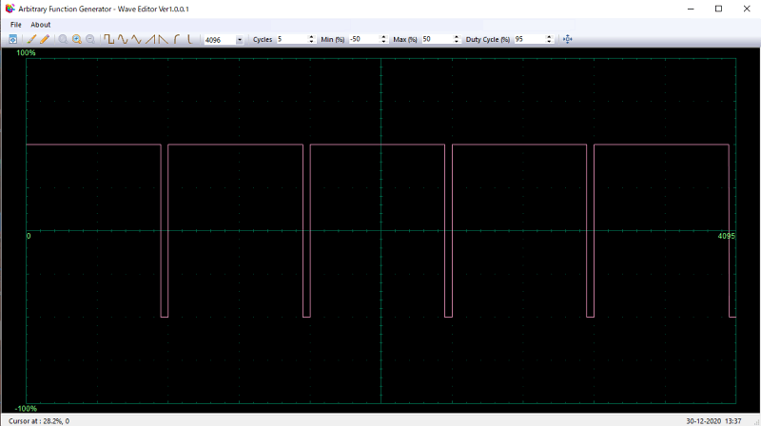Generate a sine wave from toolbar
The image size is (761, 426).
[x=123, y=39]
